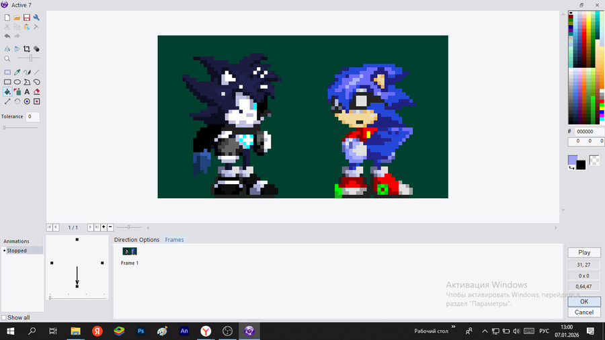605x340 pixels.
Task: Select the Ellipse shape tool
Action: [x=17, y=82]
